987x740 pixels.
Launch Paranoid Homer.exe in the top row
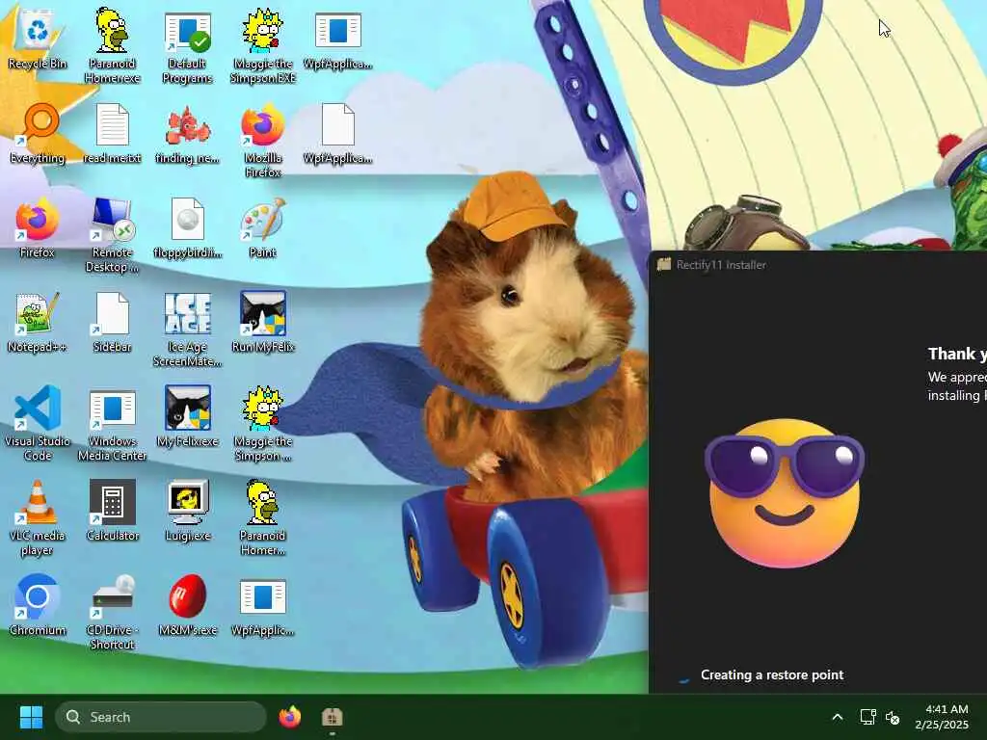coord(112,46)
